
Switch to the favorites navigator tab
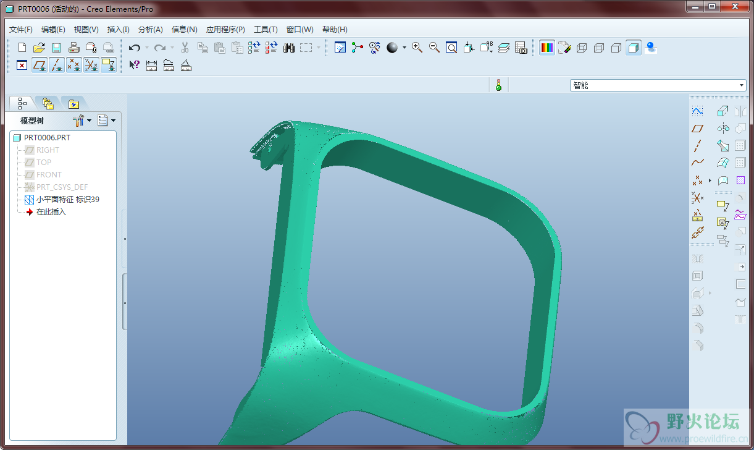(x=73, y=103)
